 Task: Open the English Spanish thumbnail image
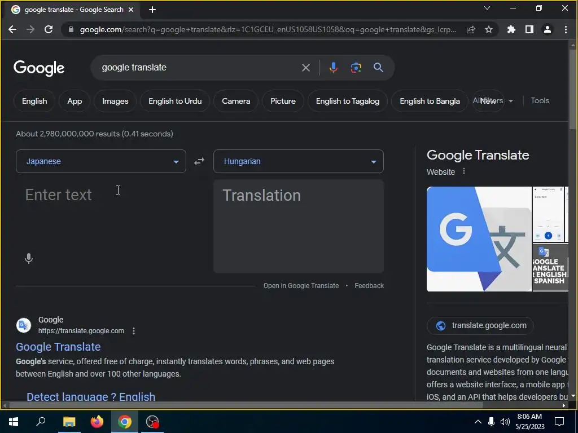click(550, 267)
